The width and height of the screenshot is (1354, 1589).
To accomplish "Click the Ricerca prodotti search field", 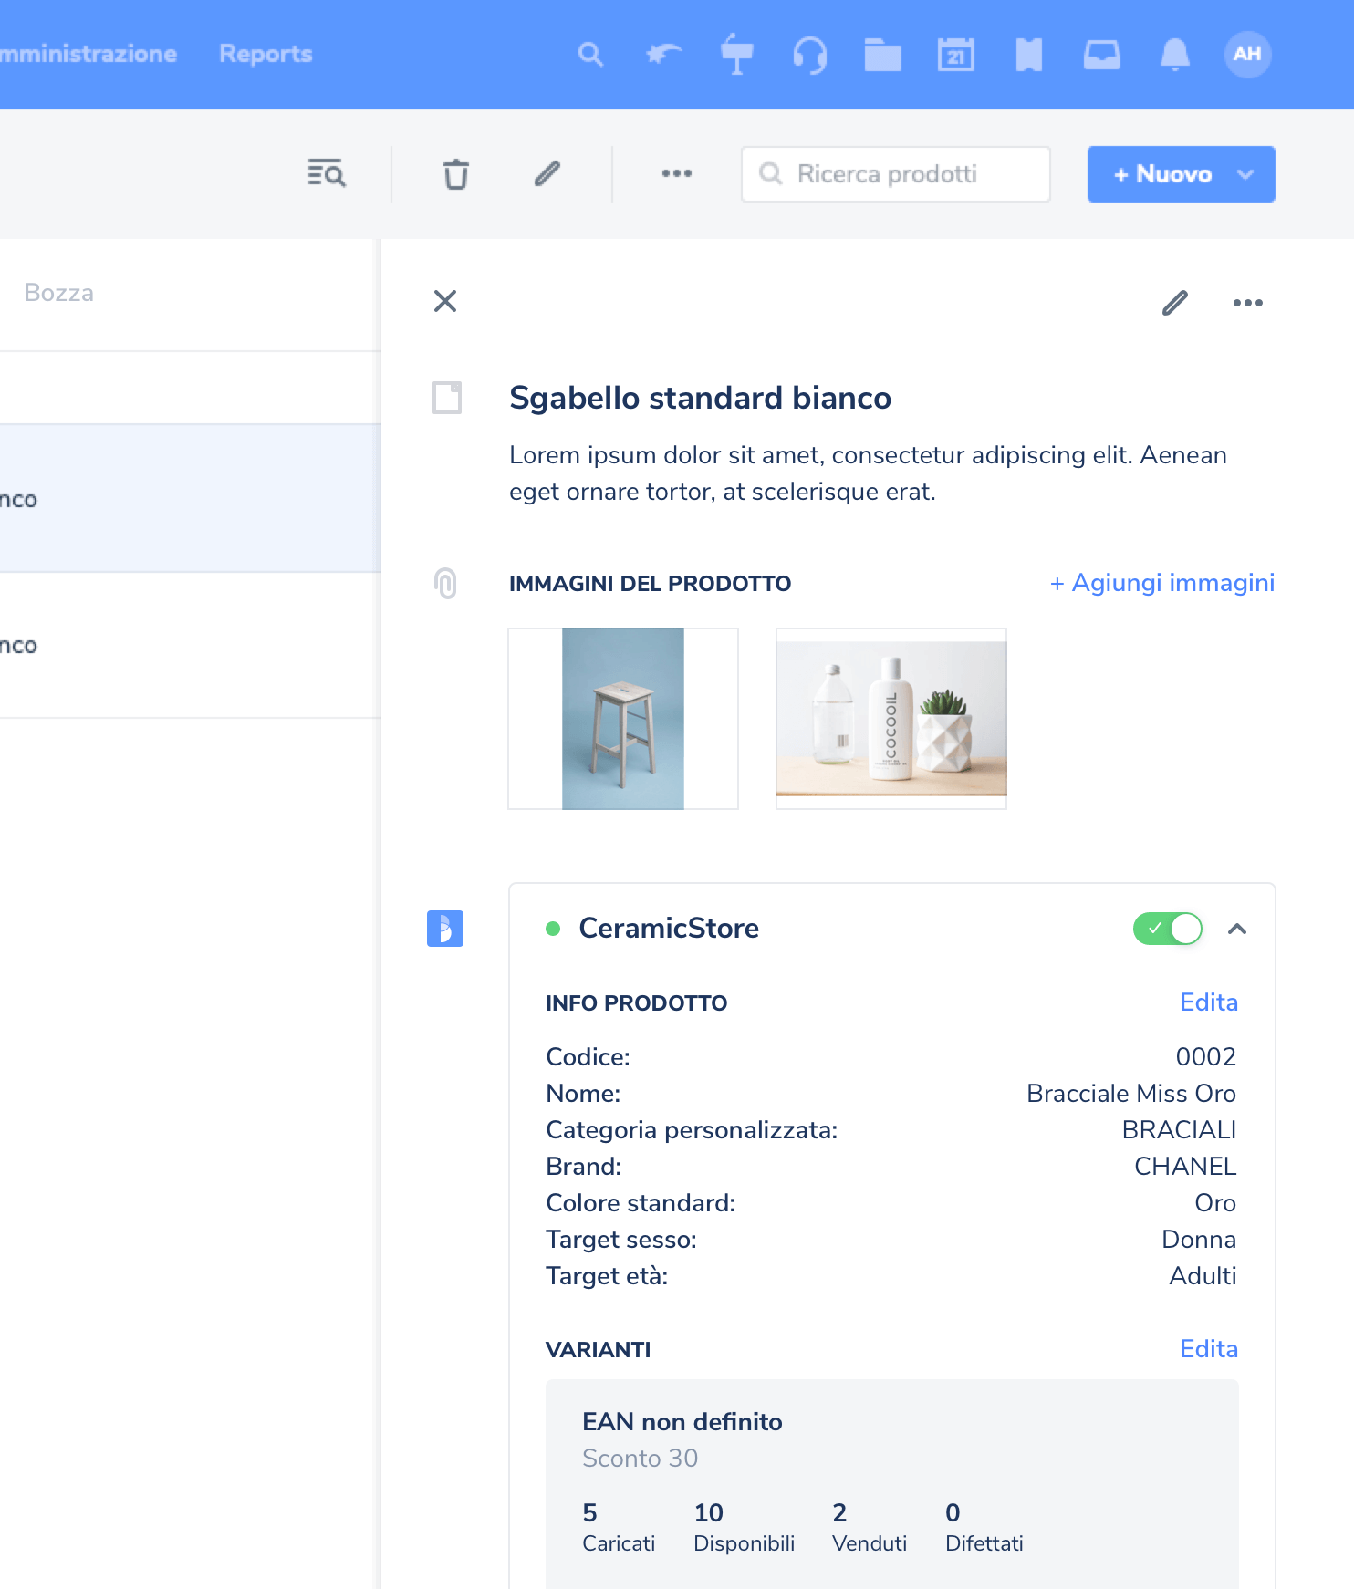I will click(x=896, y=174).
